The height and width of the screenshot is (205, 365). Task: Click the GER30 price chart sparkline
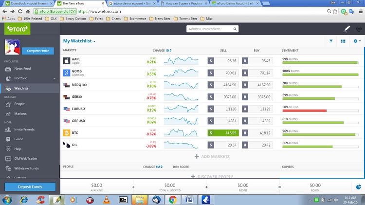point(181,97)
